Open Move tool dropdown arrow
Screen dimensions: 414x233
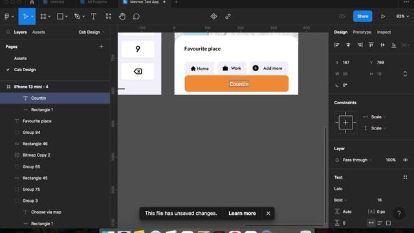coord(32,17)
